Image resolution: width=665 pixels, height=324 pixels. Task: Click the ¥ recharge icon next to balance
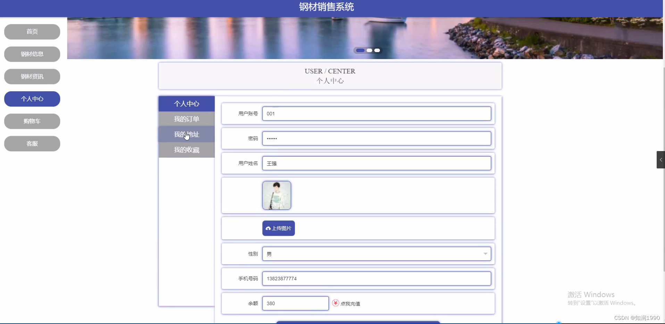pyautogui.click(x=335, y=303)
